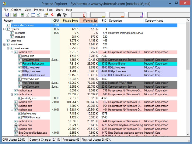
Task: Open the Find menu
Action: [x=50, y=10]
